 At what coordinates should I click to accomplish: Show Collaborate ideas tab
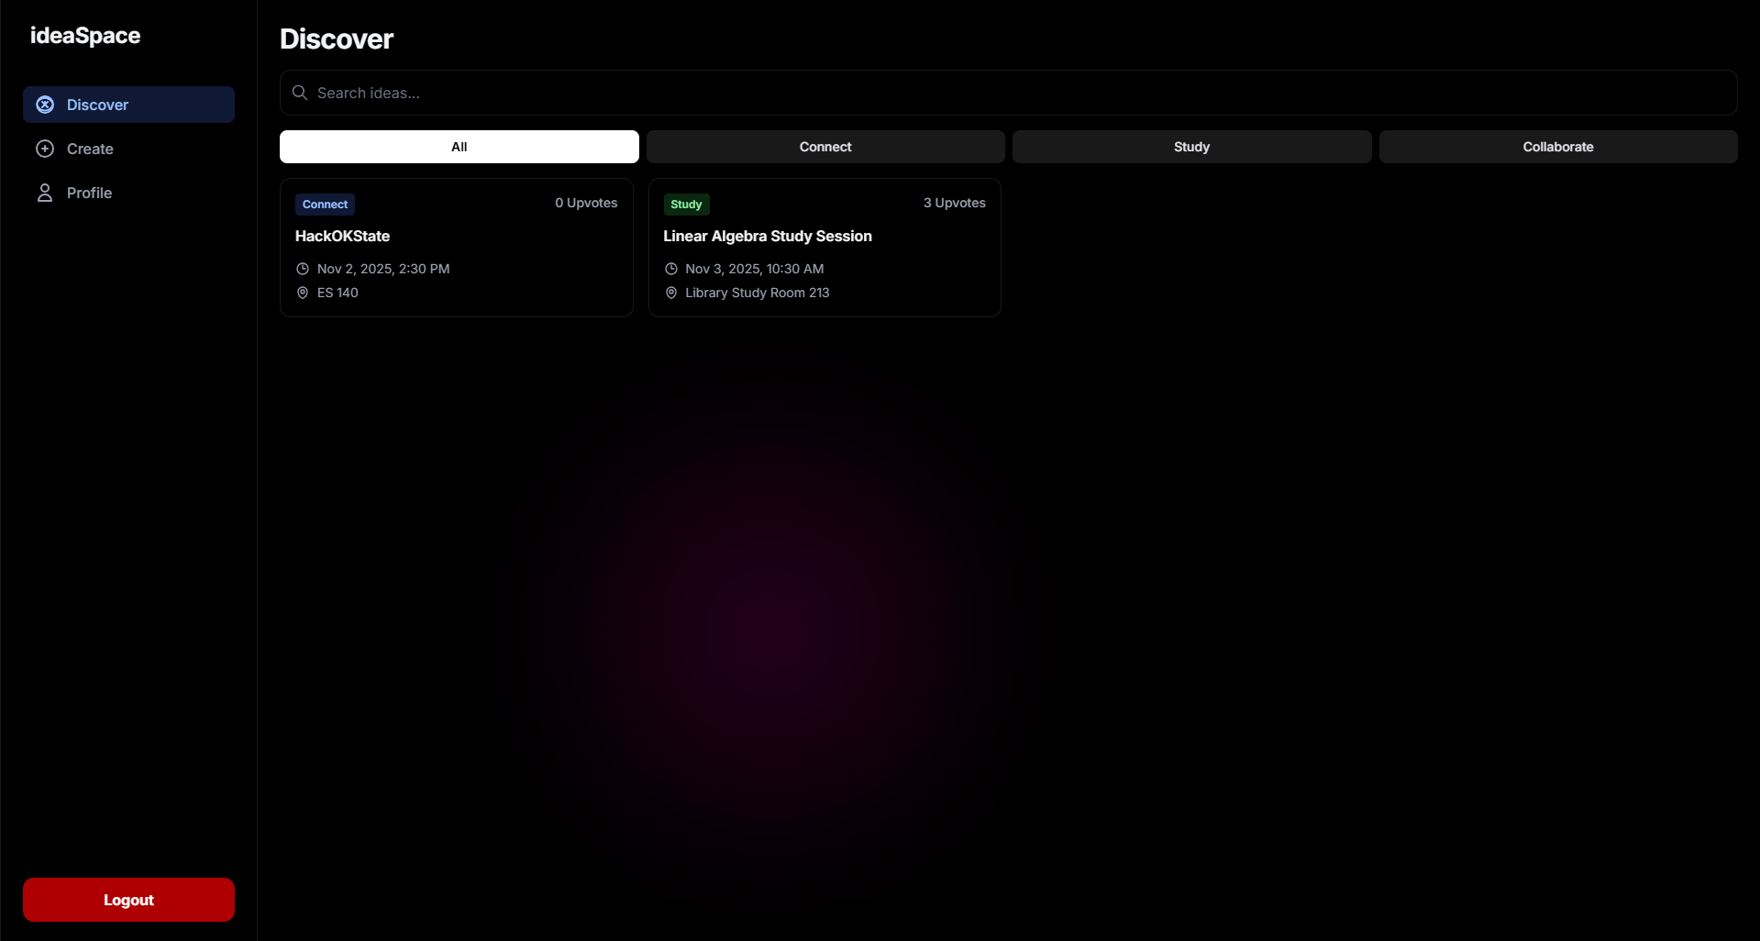point(1558,147)
